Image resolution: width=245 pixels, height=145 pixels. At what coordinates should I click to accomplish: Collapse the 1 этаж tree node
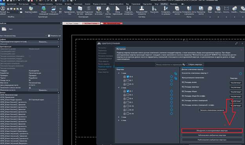[119, 73]
